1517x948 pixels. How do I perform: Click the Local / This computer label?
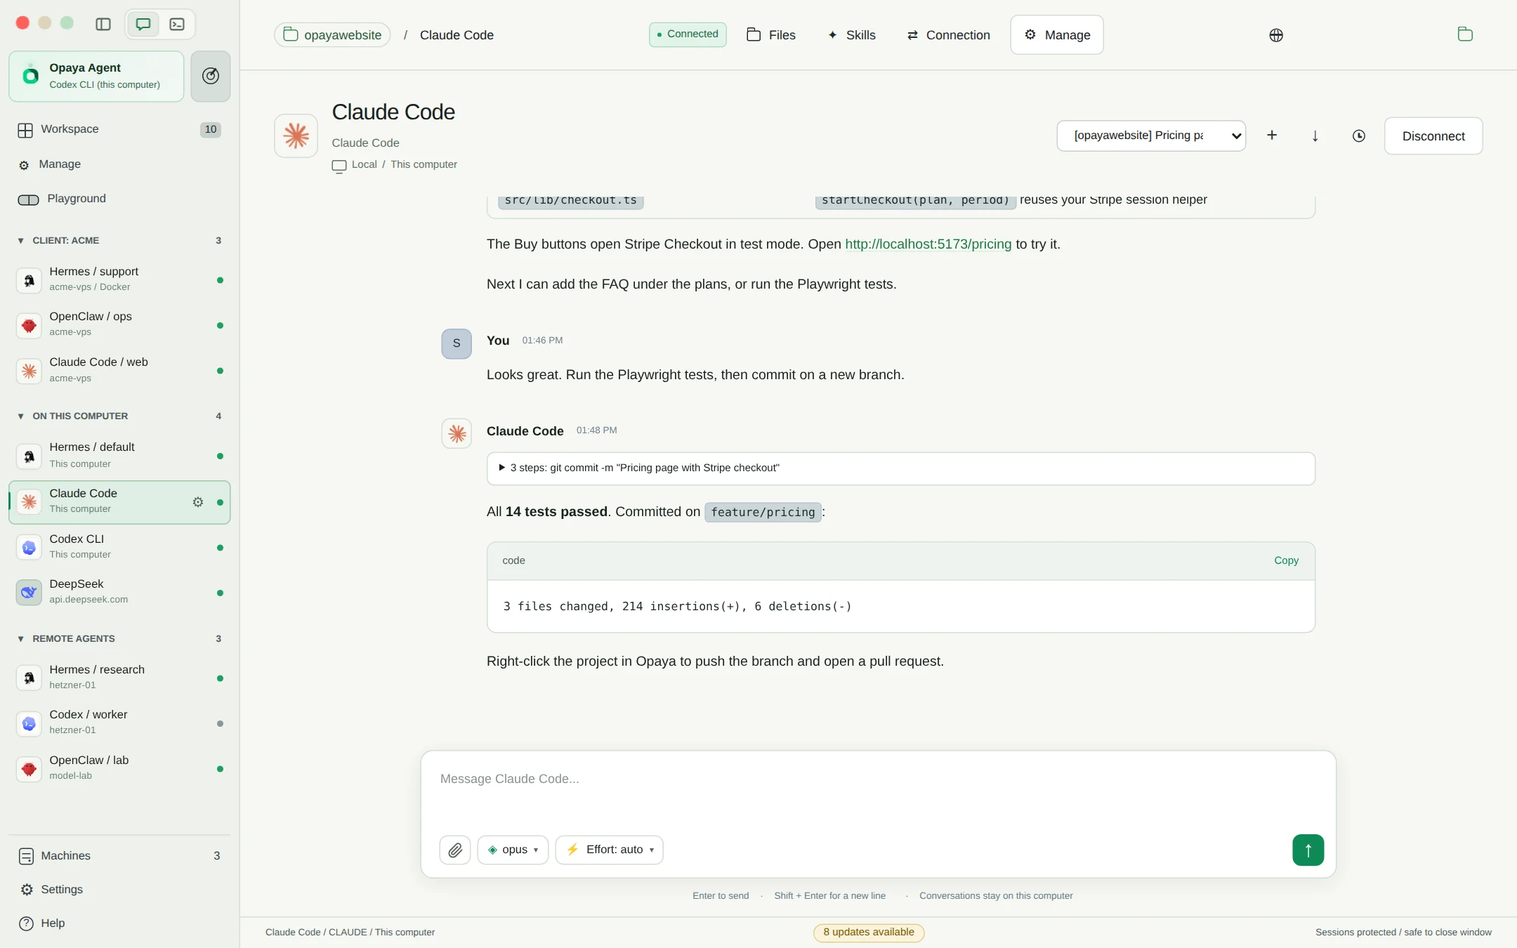point(395,165)
